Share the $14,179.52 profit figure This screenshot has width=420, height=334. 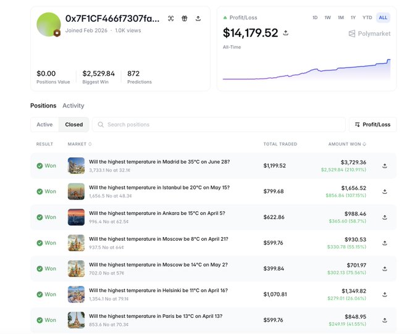coord(286,33)
